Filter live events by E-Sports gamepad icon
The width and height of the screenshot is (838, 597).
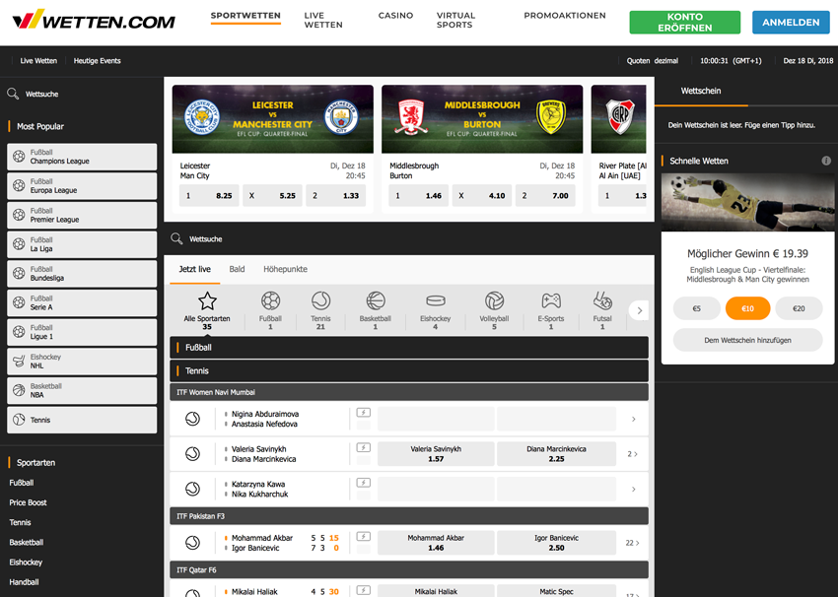(x=551, y=301)
